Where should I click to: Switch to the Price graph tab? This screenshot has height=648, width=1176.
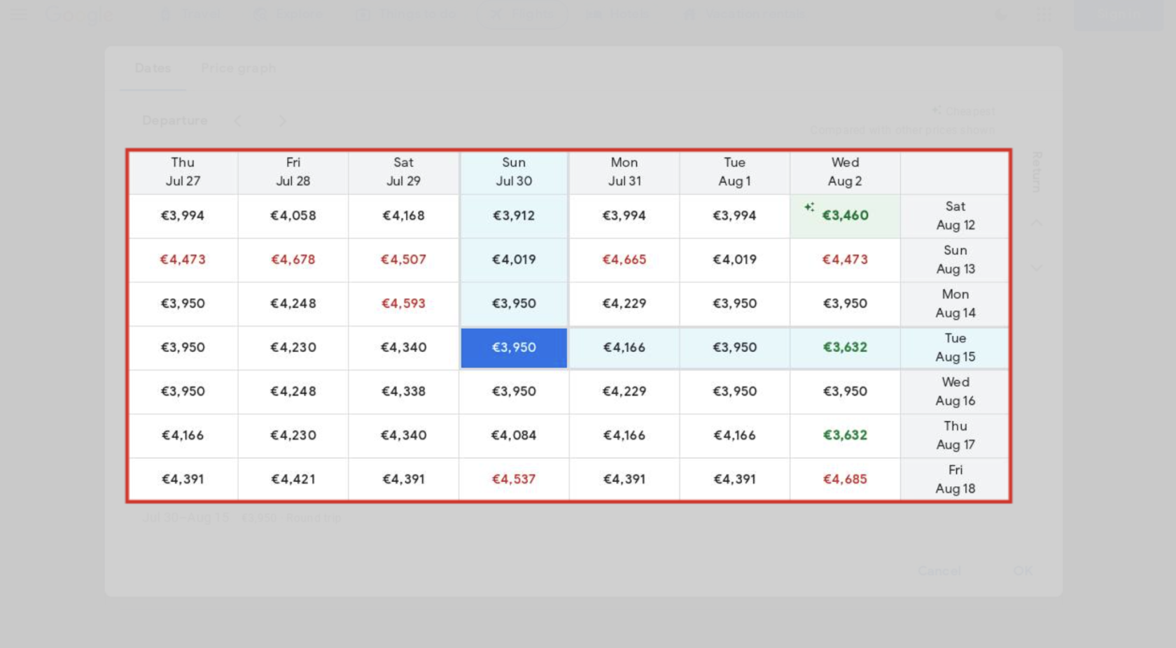coord(238,68)
